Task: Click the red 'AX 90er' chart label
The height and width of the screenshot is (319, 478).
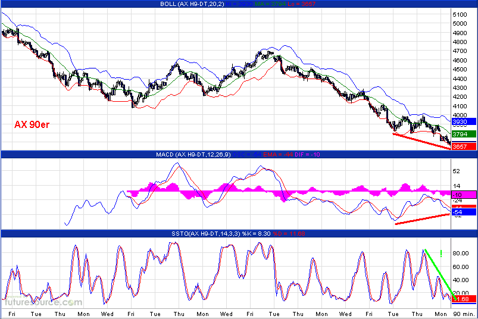Action: click(x=32, y=124)
